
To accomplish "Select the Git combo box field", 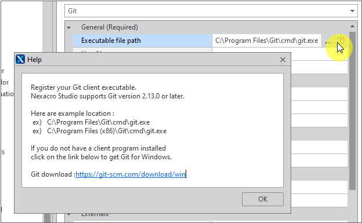I will pos(211,10).
